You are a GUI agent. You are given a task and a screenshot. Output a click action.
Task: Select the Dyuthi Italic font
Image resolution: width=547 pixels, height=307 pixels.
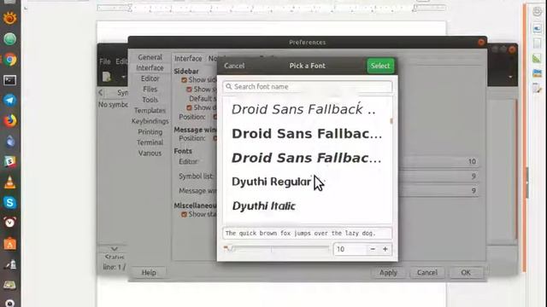(x=264, y=206)
